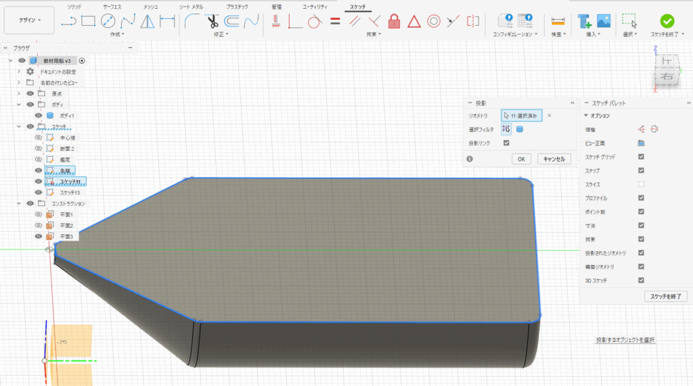Open the デザイン workspace dropdown

click(29, 20)
